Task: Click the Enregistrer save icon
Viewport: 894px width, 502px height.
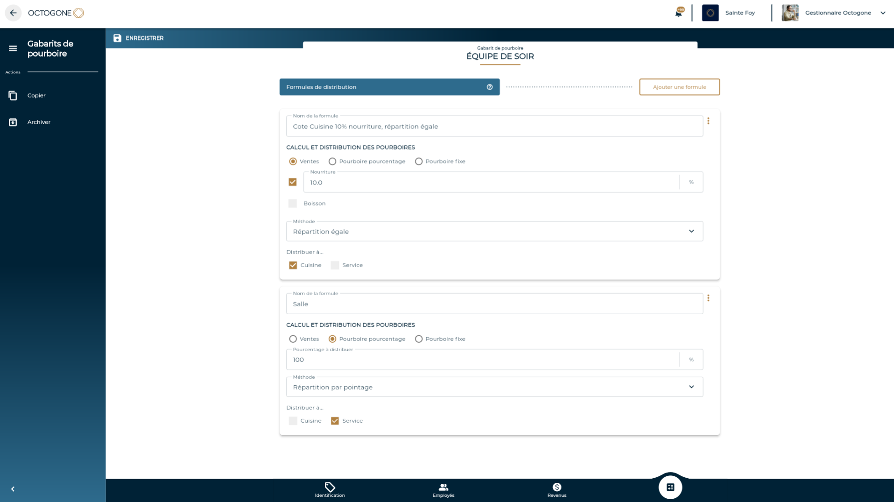Action: pos(117,38)
